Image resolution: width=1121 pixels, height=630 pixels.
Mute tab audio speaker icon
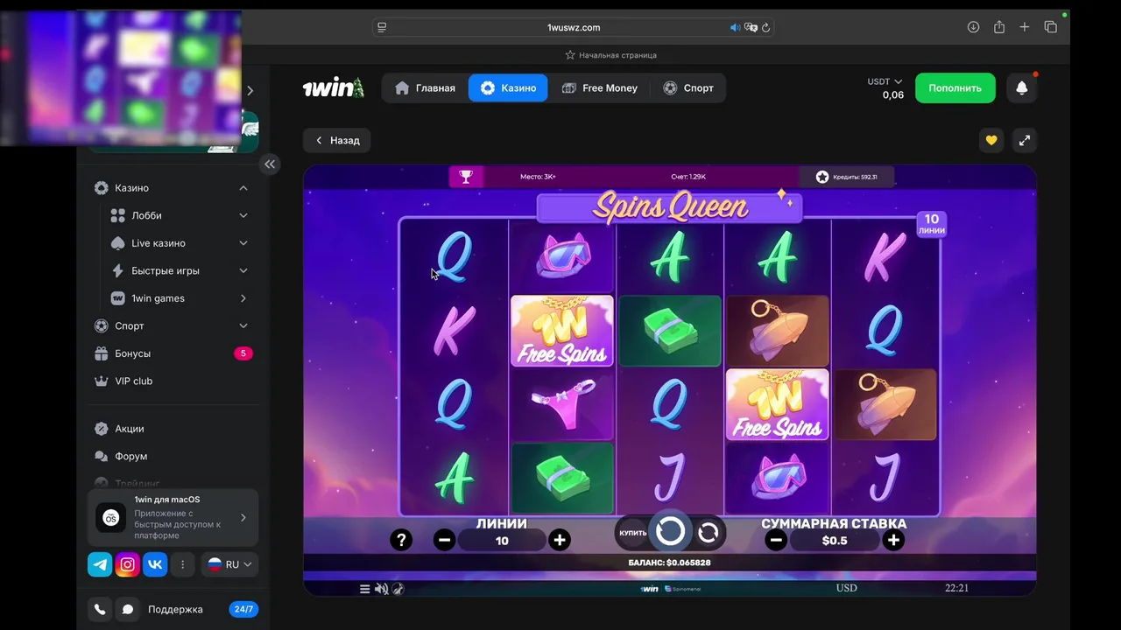[735, 27]
